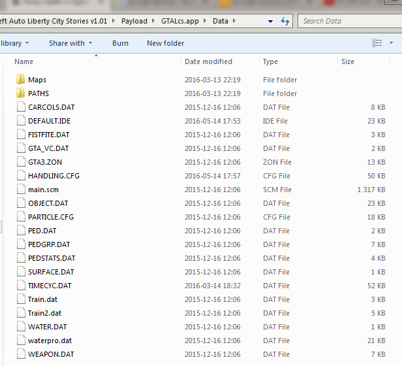402x366 pixels.
Task: Select the PARTICLE.CFG file icon
Action: point(21,217)
